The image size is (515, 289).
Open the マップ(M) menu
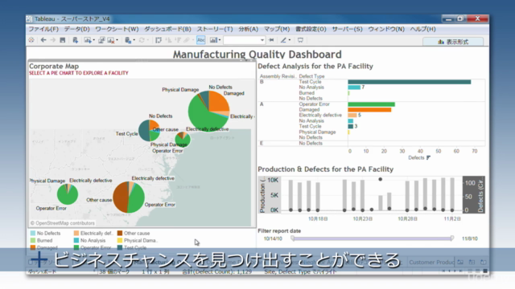(277, 29)
